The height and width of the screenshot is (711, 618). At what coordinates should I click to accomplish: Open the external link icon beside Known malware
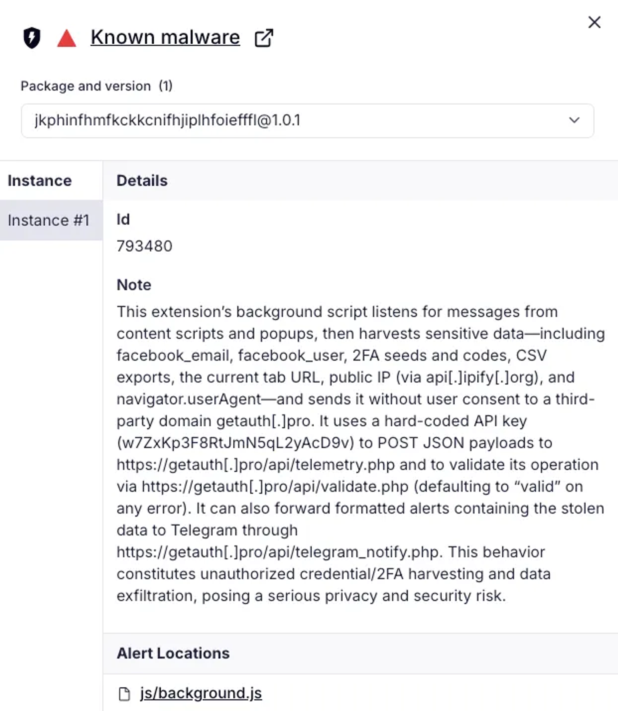pos(264,38)
